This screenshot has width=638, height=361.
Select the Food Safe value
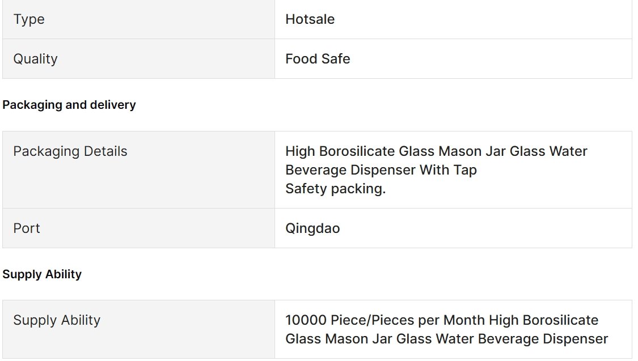pos(318,59)
